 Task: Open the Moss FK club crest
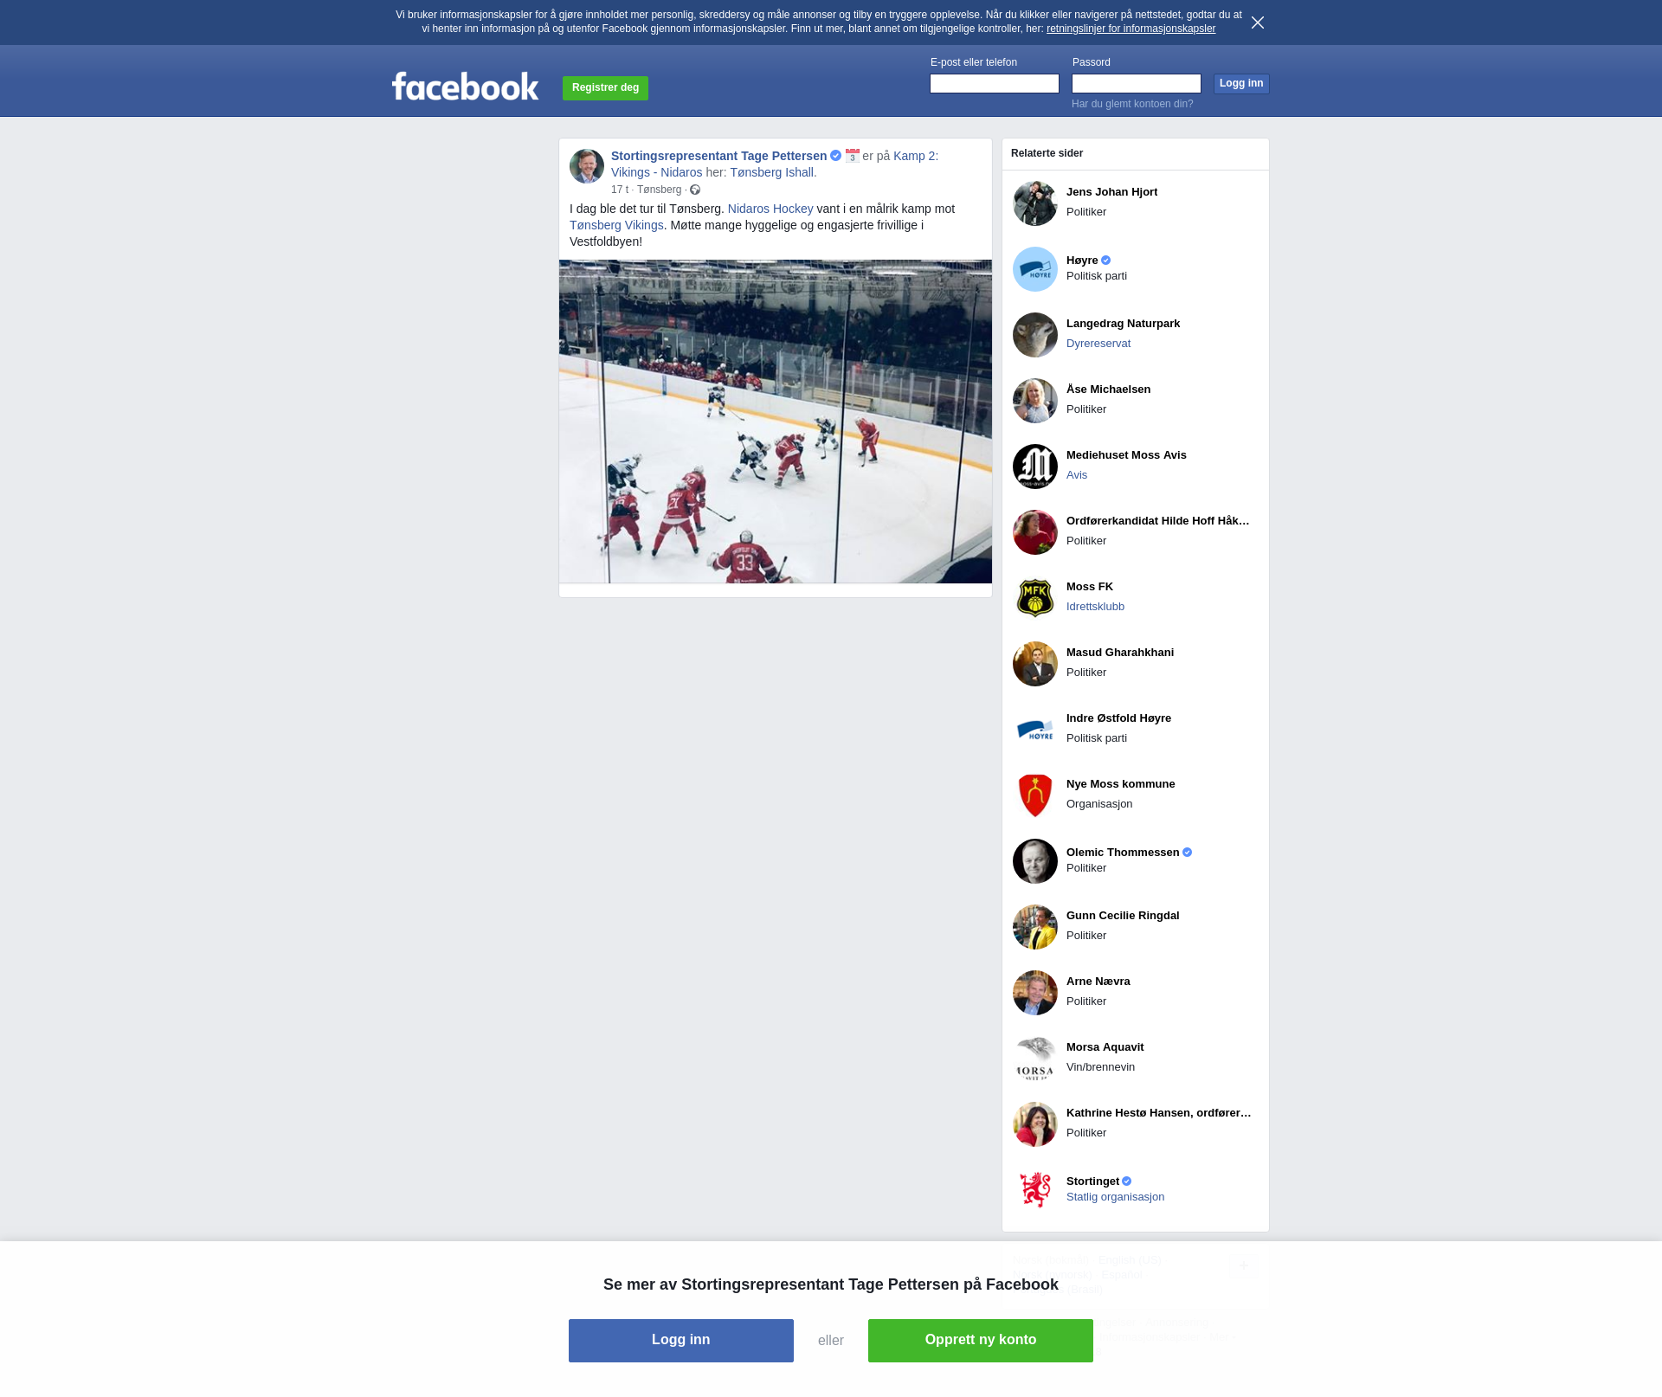click(x=1035, y=598)
